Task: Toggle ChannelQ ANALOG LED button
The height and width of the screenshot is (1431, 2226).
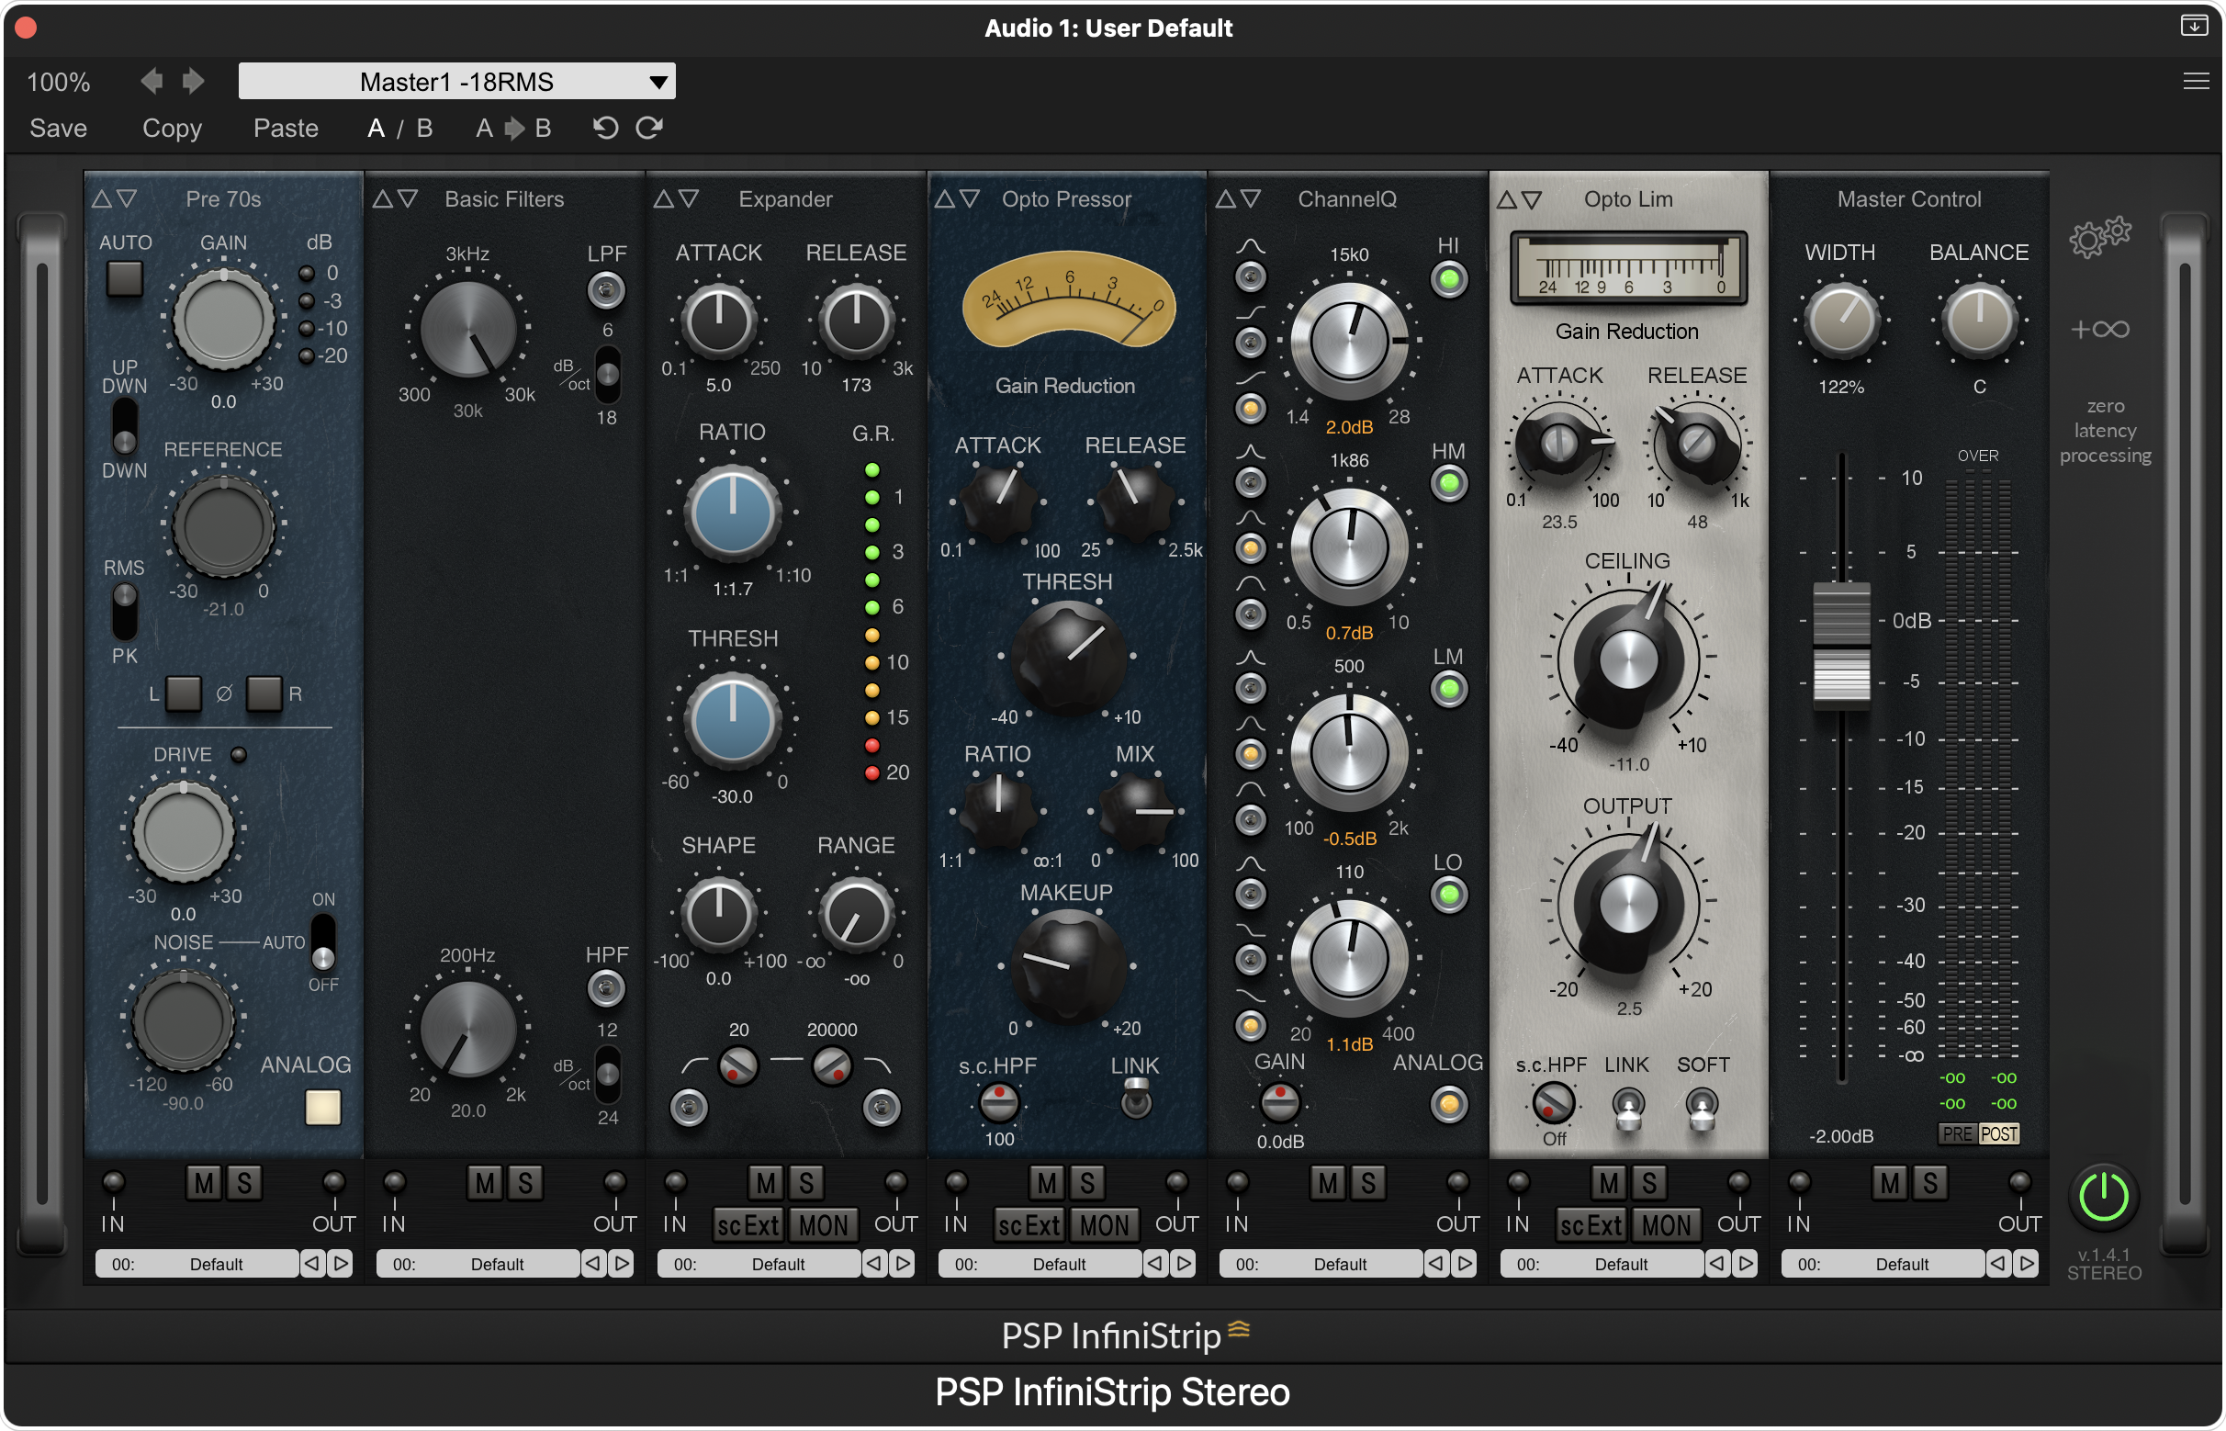Action: pyautogui.click(x=1448, y=1106)
